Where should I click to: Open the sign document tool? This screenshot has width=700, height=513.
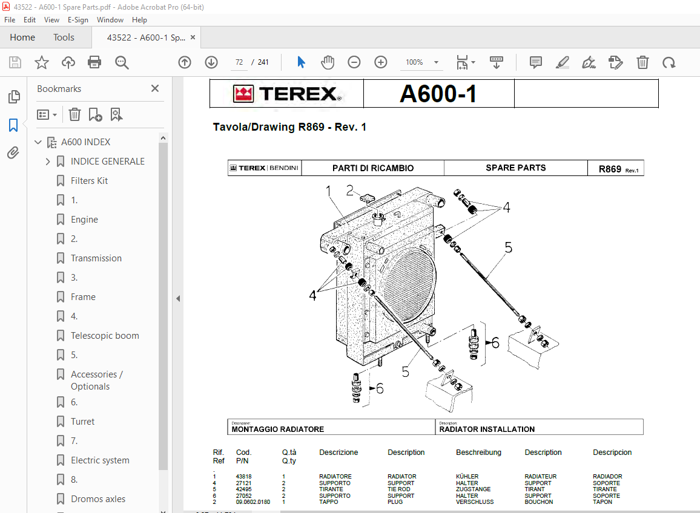[x=589, y=62]
